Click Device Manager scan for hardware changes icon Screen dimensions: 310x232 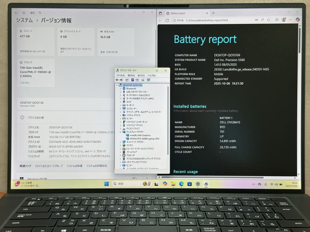[143, 80]
